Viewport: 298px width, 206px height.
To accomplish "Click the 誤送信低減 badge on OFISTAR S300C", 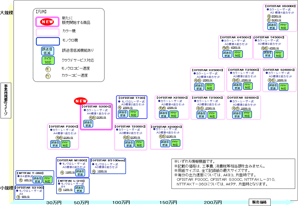I will 88,124.
